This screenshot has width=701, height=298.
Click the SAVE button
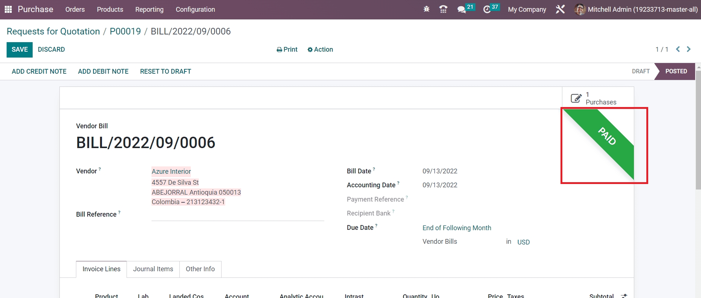(19, 49)
